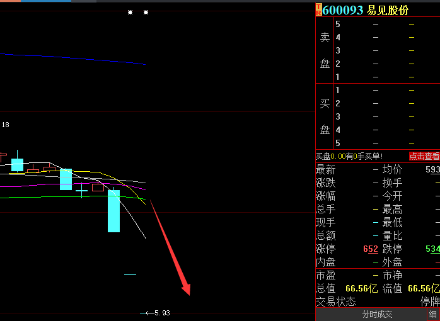Viewport: 440px width, 321px height.
Task: Open the 600093 易见股份 stock title
Action: 366,10
